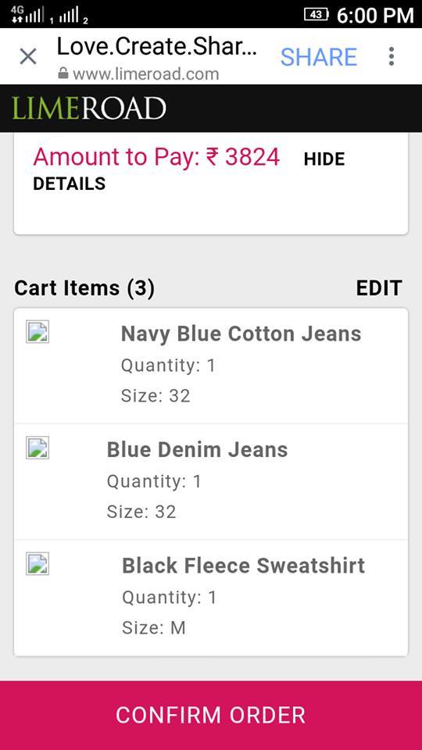Tap the www.limeroad.com URL text
Screen dimensions: 422x750
(x=146, y=73)
